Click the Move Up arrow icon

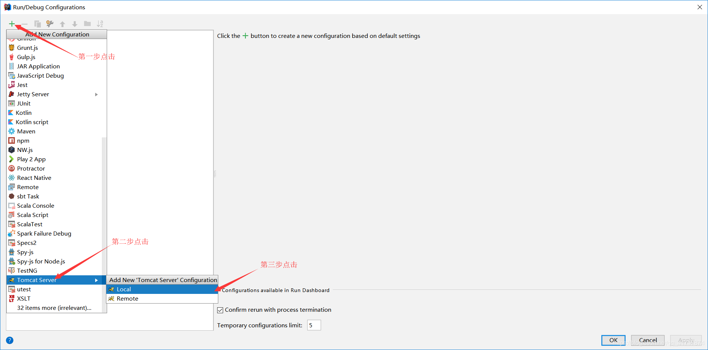point(62,24)
